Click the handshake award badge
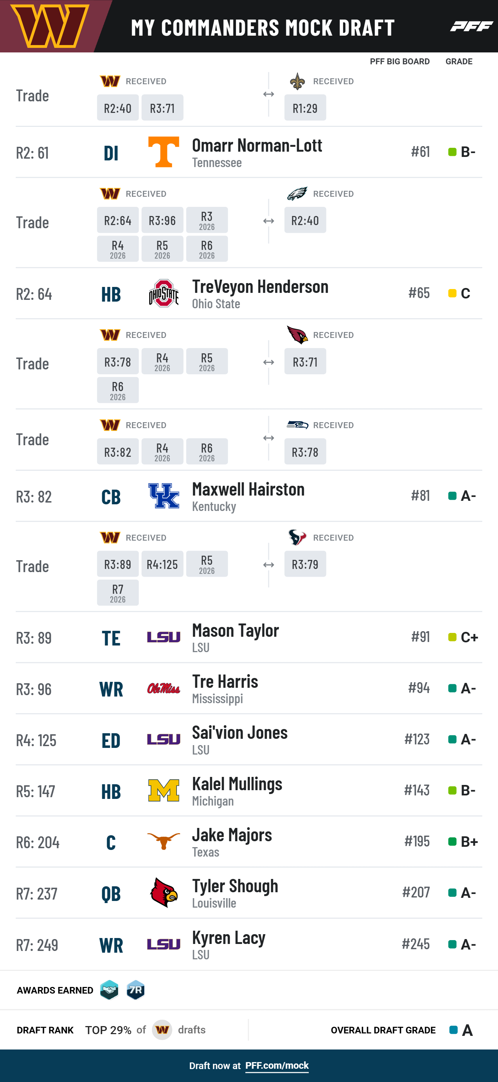This screenshot has width=498, height=1082. pyautogui.click(x=109, y=990)
